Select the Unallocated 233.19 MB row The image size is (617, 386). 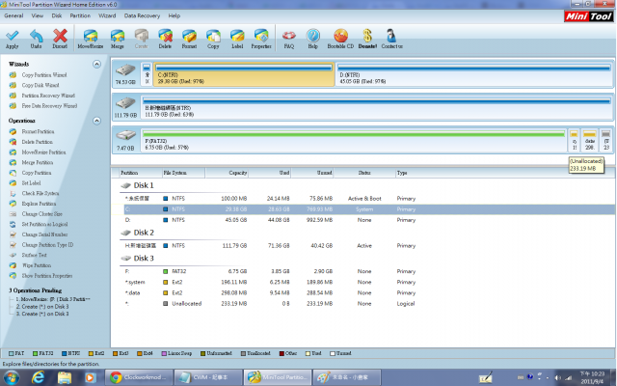click(x=369, y=304)
